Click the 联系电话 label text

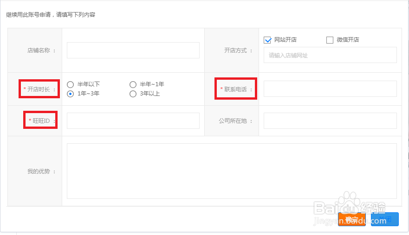point(235,89)
